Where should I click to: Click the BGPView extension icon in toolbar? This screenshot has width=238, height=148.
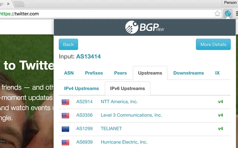click(228, 14)
